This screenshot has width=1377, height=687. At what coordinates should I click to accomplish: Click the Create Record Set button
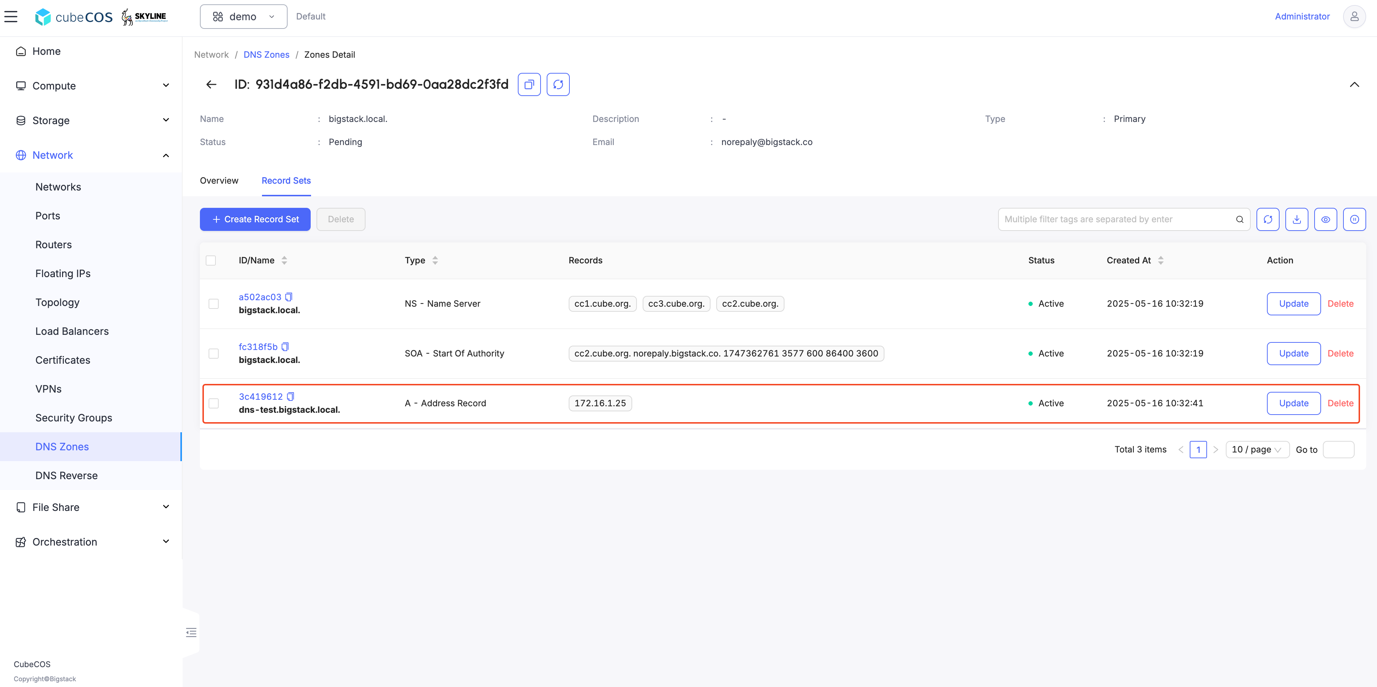(x=255, y=219)
